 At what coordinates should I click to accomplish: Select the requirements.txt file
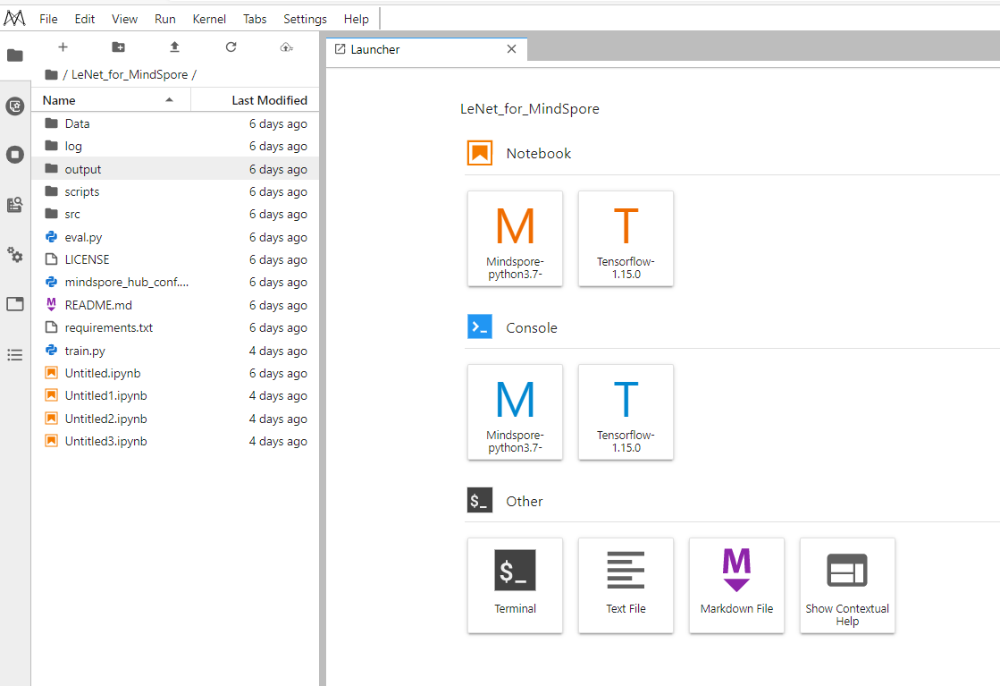[175, 327]
